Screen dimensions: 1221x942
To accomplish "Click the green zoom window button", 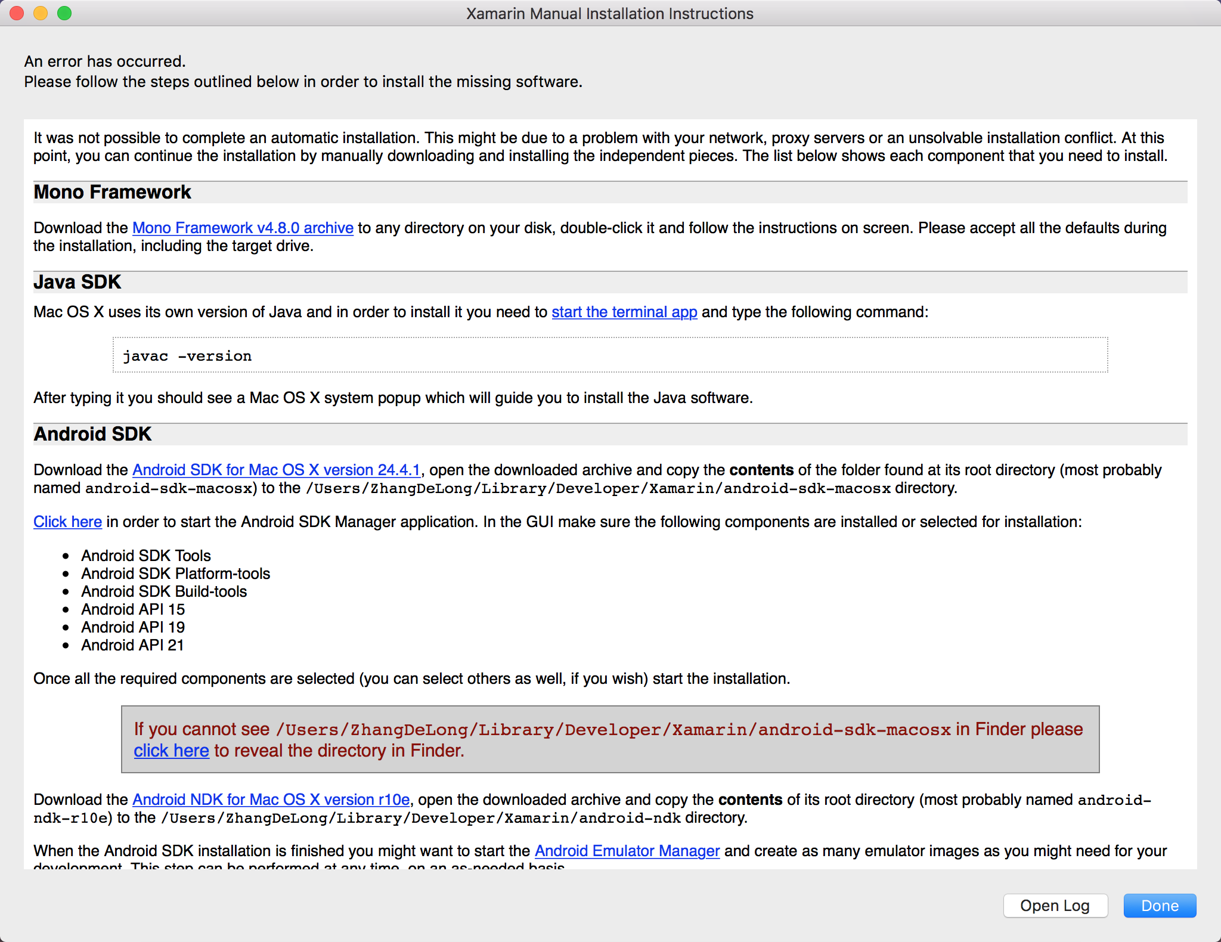I will point(64,13).
